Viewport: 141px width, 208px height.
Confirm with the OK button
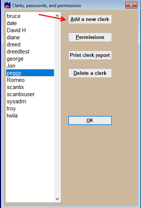(90, 120)
